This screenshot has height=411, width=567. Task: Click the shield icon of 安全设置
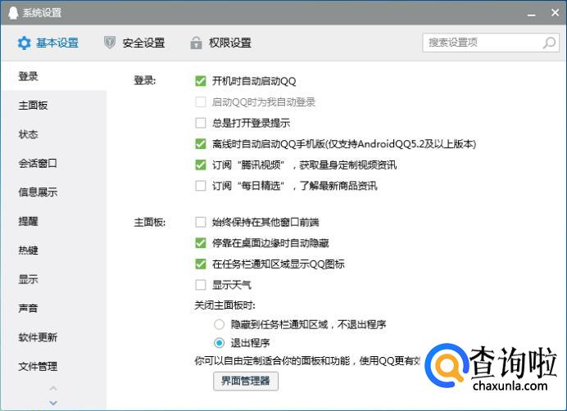coord(110,43)
